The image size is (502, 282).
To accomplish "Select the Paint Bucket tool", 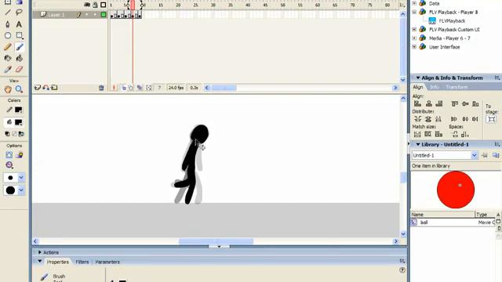I will [19, 58].
